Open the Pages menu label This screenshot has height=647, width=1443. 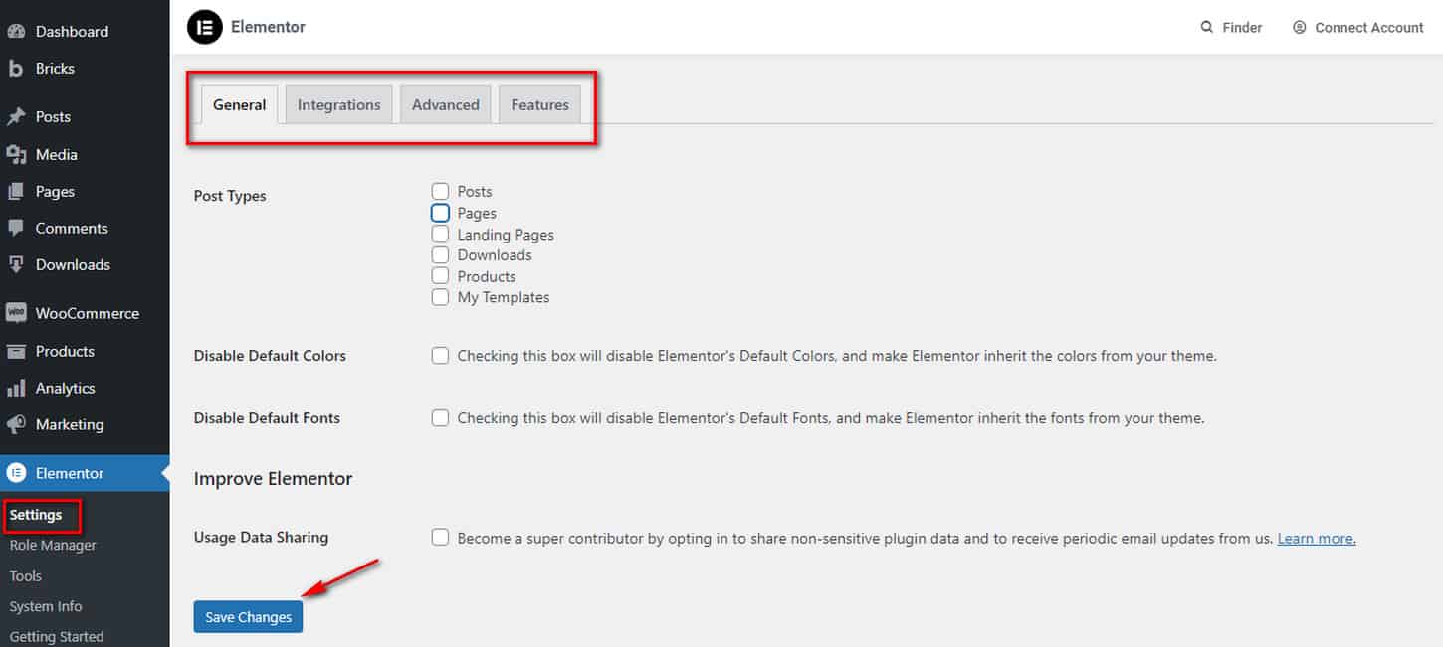[x=55, y=191]
